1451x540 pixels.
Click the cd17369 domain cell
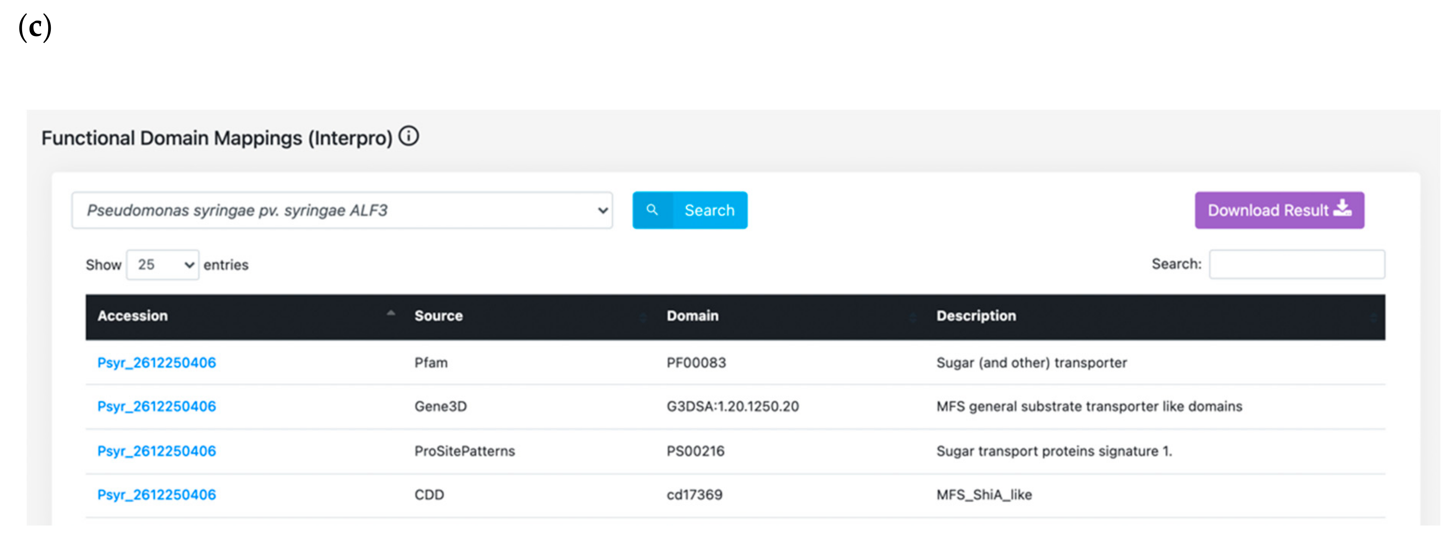[695, 495]
